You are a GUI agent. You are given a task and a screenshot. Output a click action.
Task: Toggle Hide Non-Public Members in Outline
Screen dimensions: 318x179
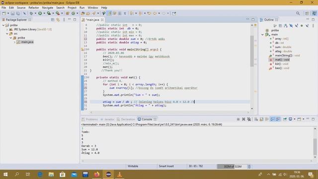tap(302, 25)
